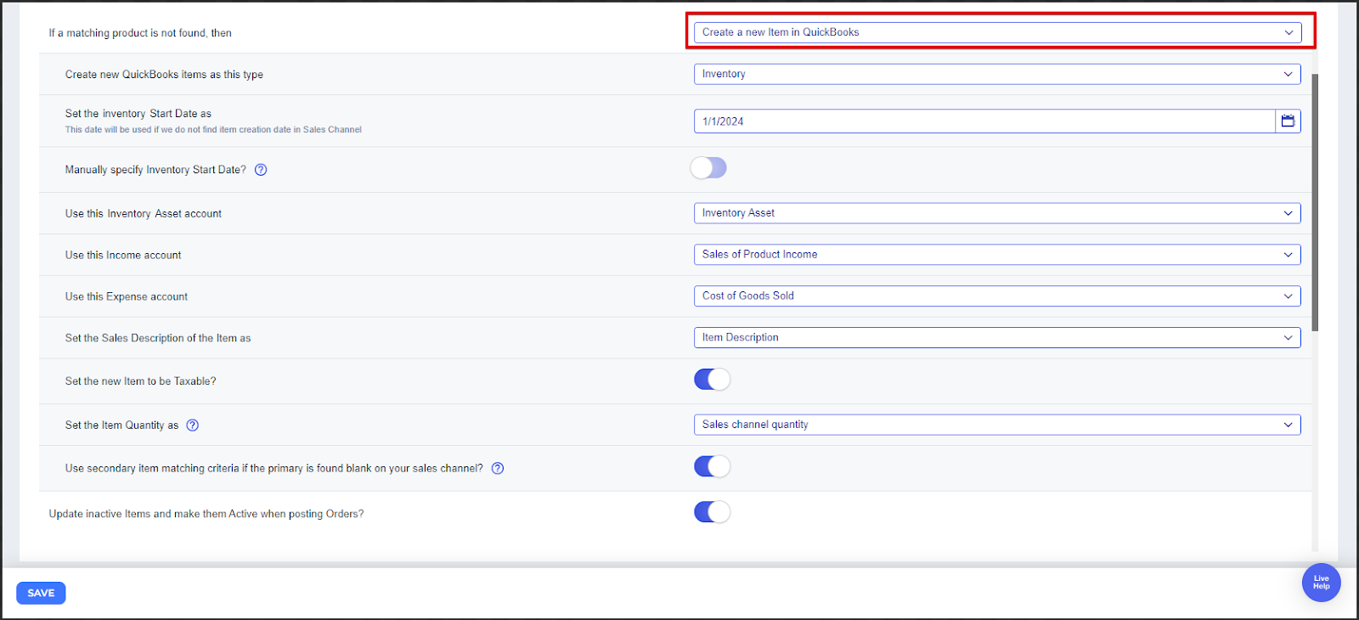Turn off secondary item matching criteria toggle

712,467
